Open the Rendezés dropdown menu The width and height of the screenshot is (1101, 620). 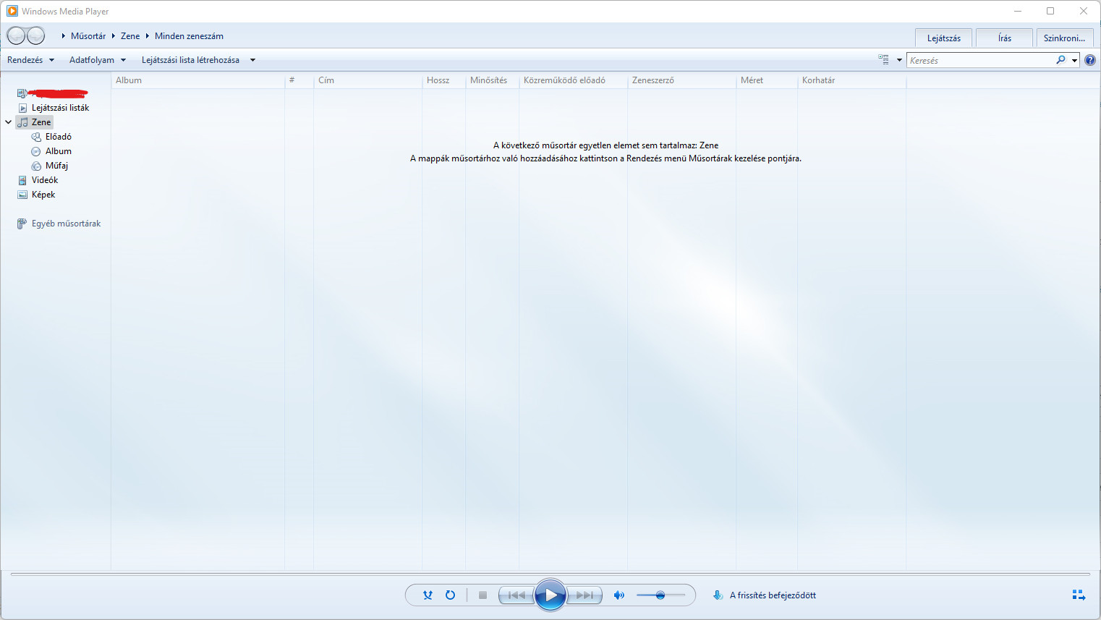click(x=30, y=60)
